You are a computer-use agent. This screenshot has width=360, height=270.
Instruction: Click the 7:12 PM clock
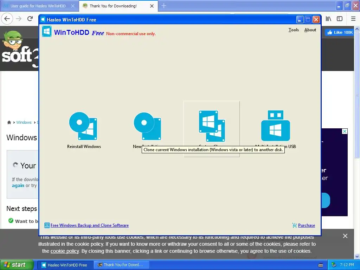click(347, 265)
